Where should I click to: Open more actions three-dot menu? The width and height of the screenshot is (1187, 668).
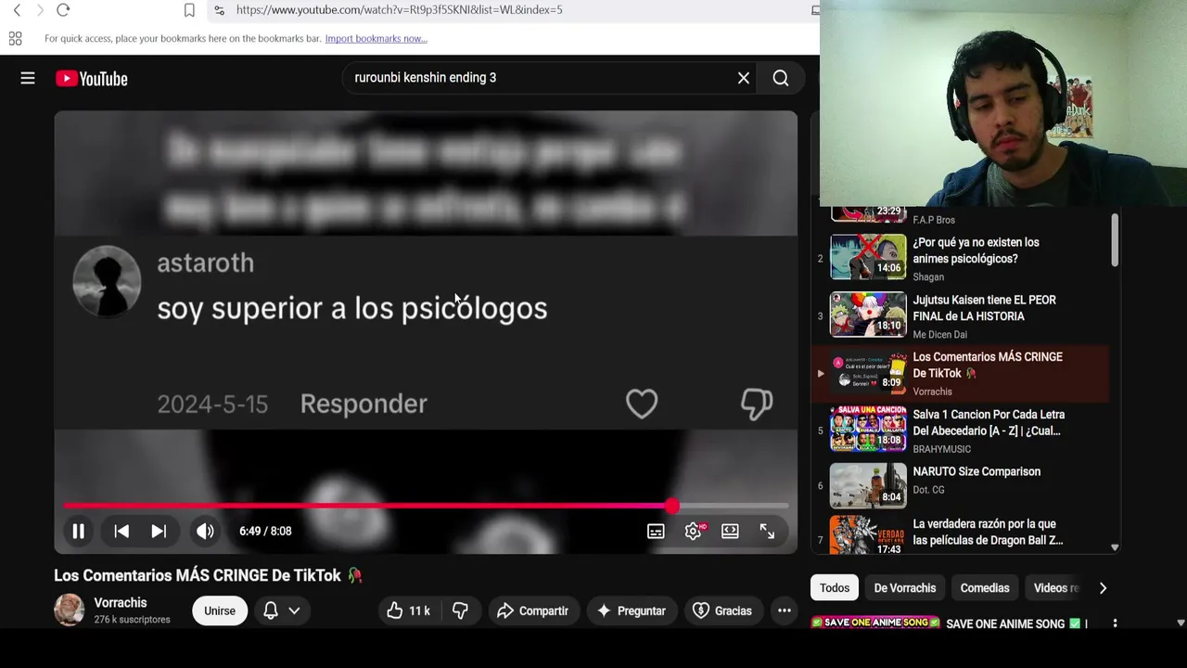tap(784, 610)
